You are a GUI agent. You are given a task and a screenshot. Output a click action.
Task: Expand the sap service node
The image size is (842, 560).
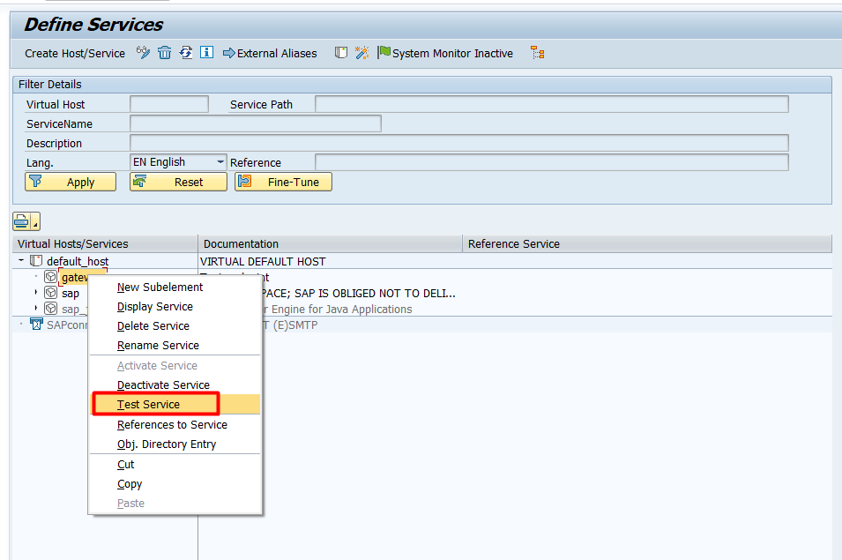pos(36,293)
